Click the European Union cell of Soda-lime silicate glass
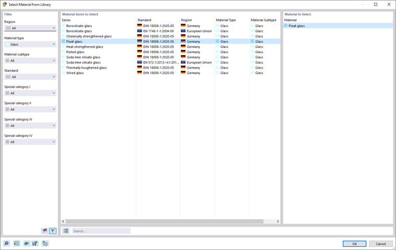The height and width of the screenshot is (250, 396). pyautogui.click(x=199, y=63)
